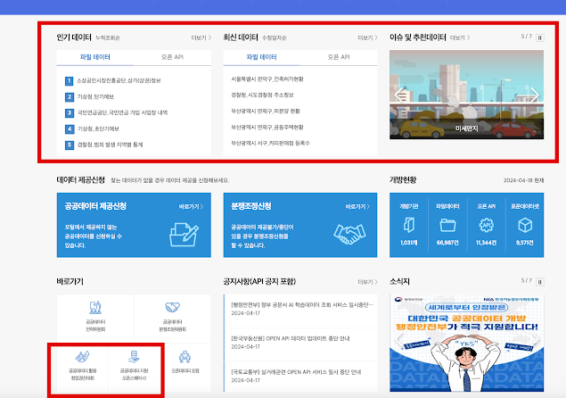
Task: Click the 표준데이터셋 cube icon
Action: (x=525, y=225)
